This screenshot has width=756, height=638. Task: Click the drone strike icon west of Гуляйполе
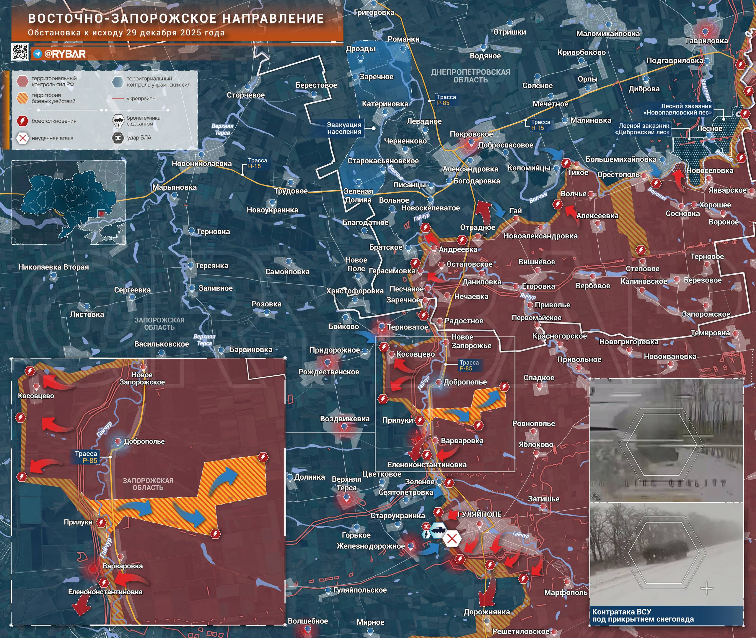[x=426, y=526]
